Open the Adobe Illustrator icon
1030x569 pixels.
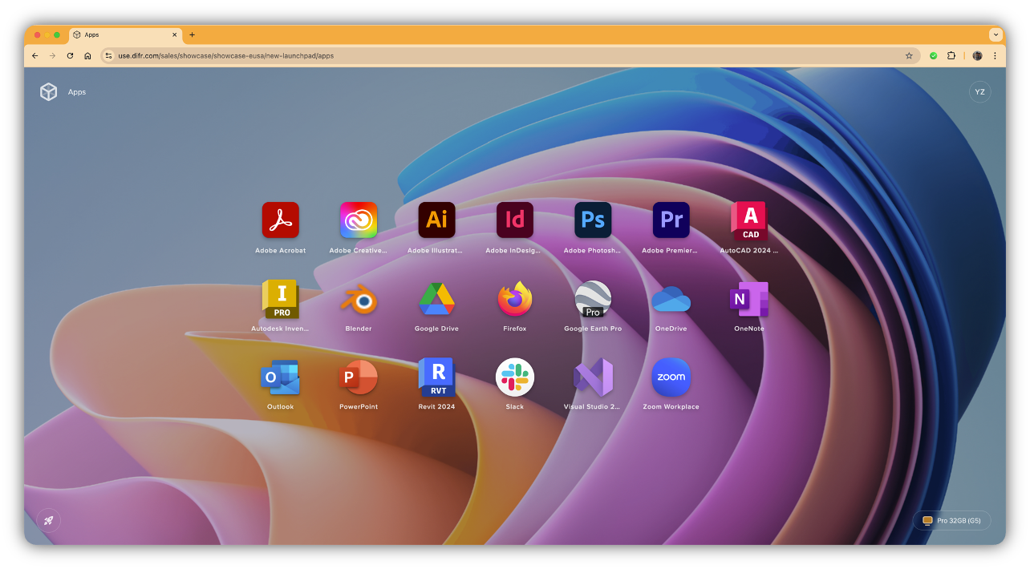436,220
